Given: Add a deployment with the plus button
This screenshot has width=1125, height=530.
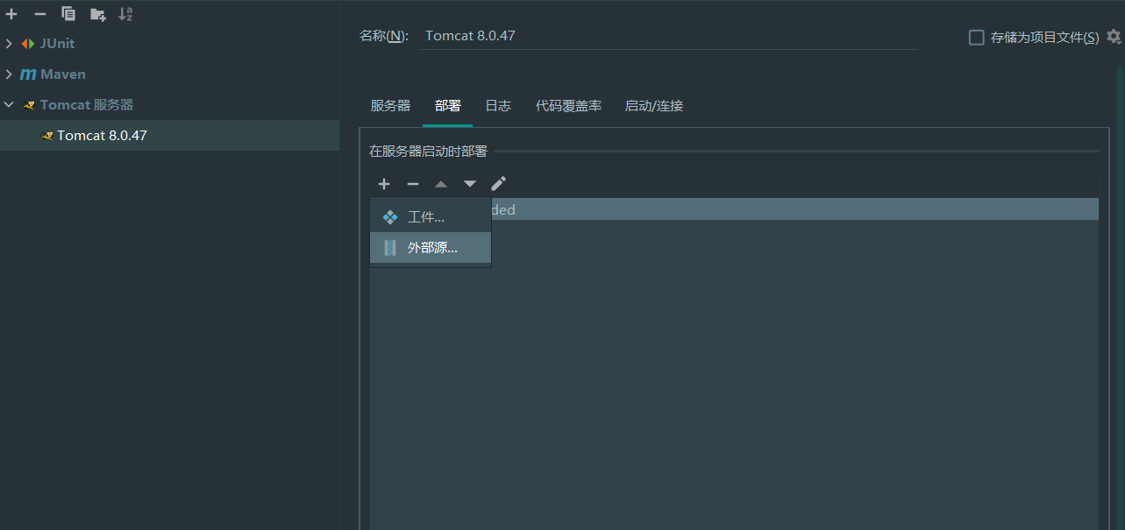Looking at the screenshot, I should click(x=384, y=184).
